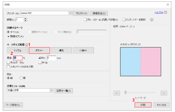Click the help question mark icon
The image size is (175, 112).
(x=166, y=13)
